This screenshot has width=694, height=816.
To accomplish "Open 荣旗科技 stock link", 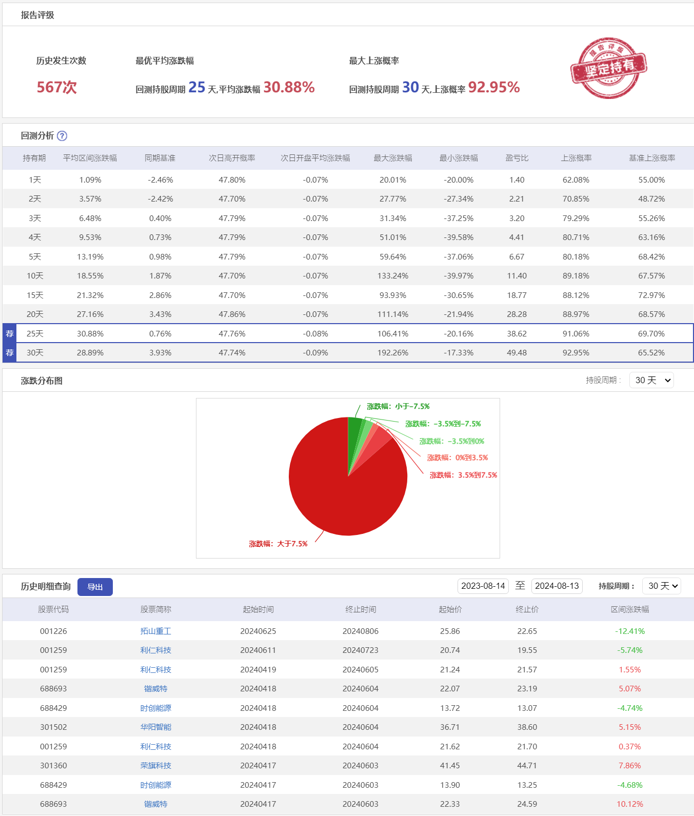I will (x=155, y=766).
